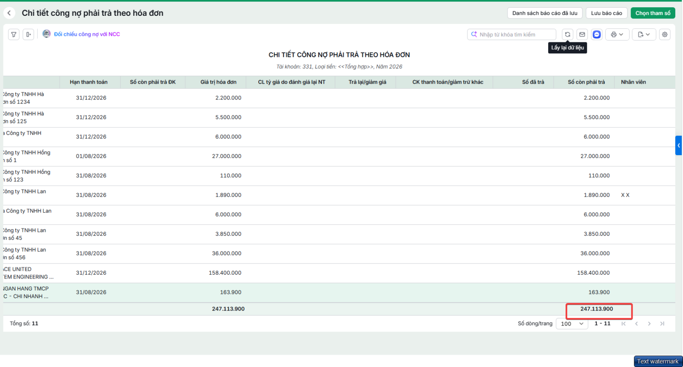The width and height of the screenshot is (683, 367).
Task: Open Danh sách báo cáo đã lưu
Action: click(545, 13)
